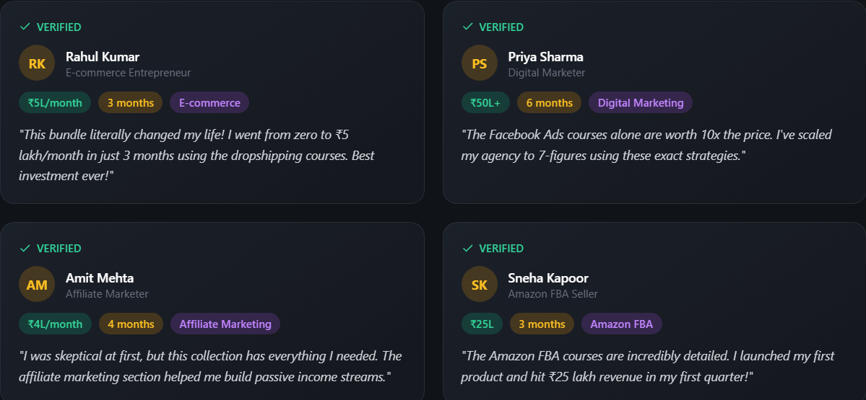Click Priya Sharma's PS avatar icon
Viewport: 866px width, 400px height.
point(480,63)
